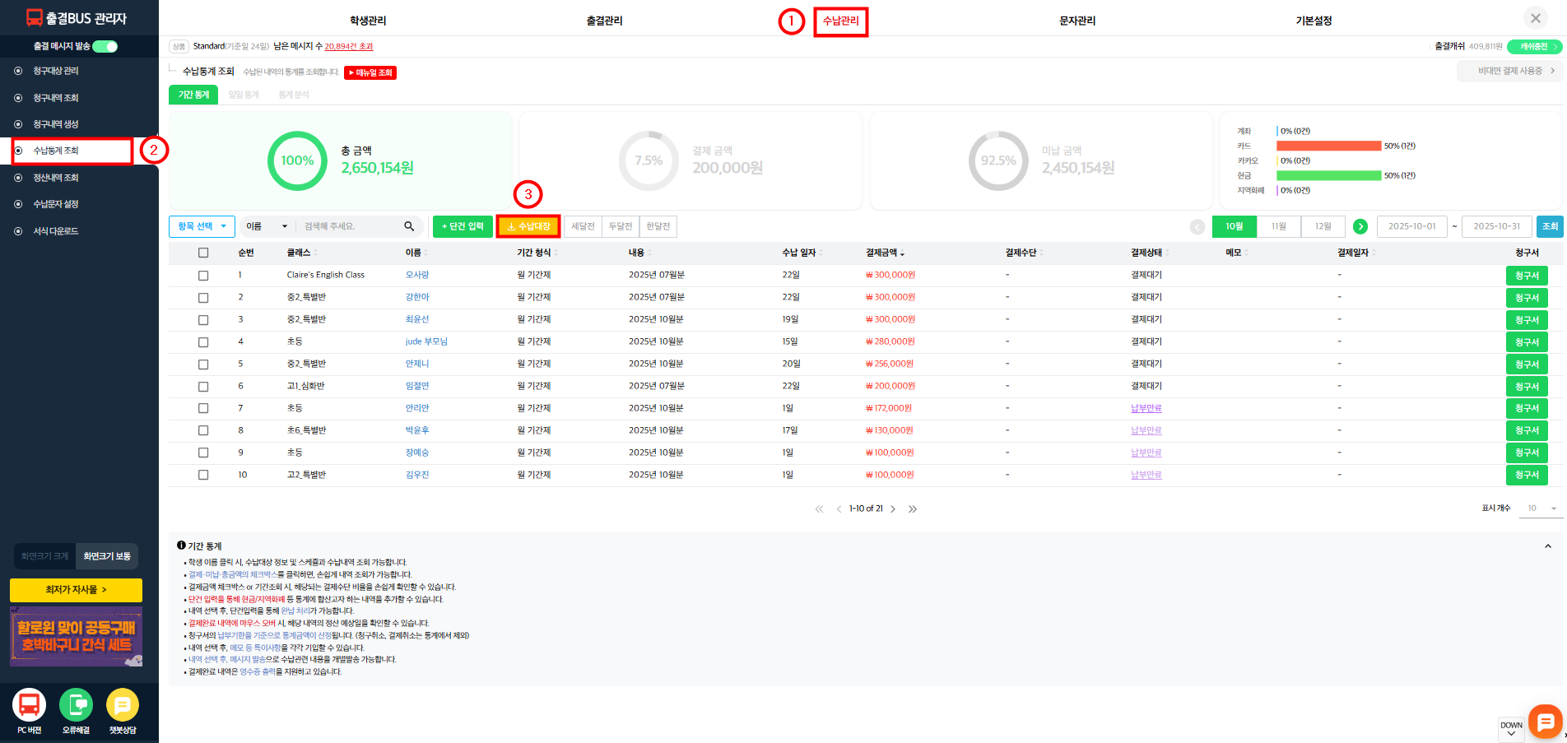Open the 챗봇상담 chat icon
Screen dimensions: 1567x743
point(123,705)
